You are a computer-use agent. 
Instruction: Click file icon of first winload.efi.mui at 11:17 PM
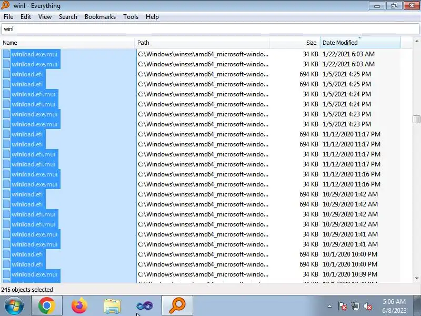point(6,154)
